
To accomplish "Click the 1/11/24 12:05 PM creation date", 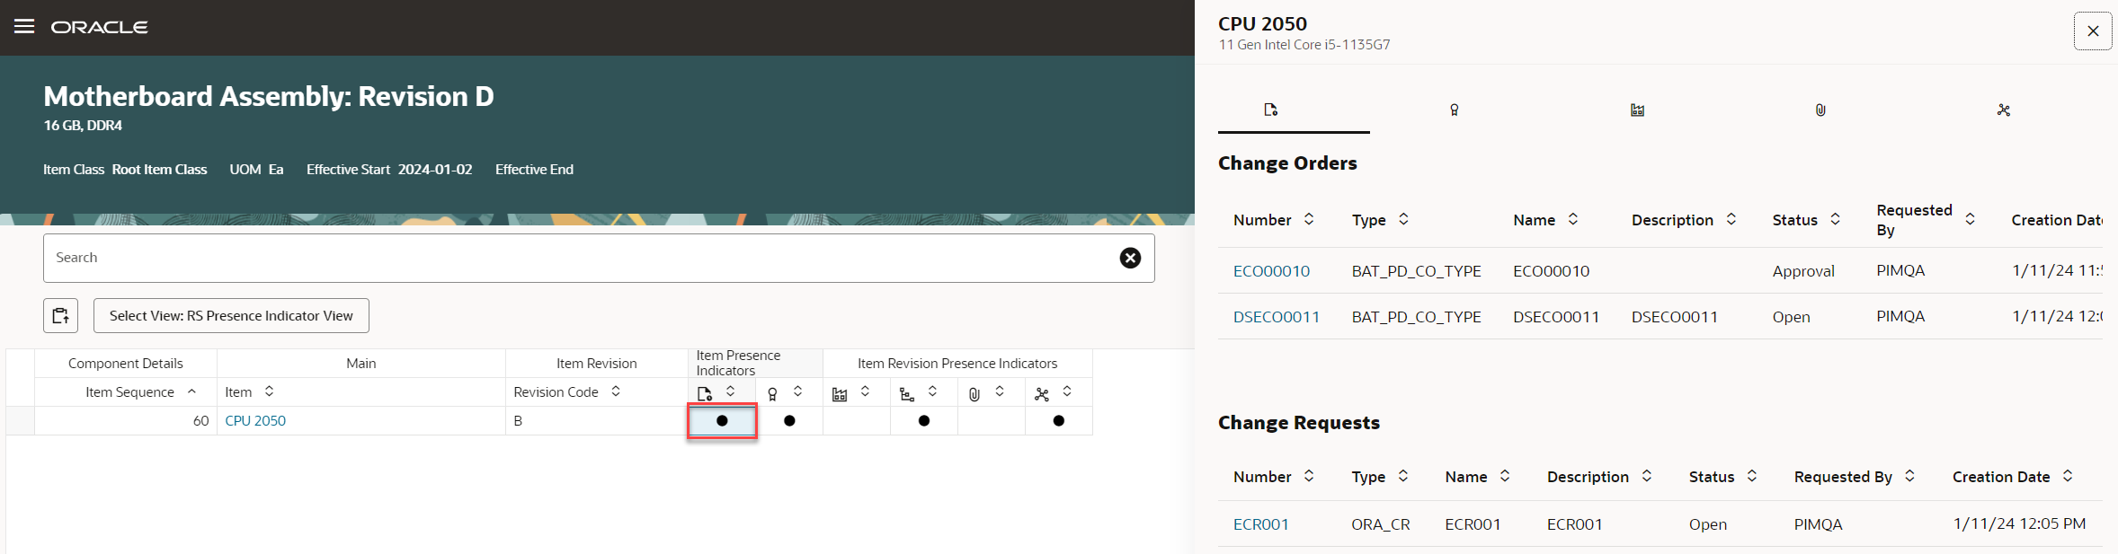I will [2019, 523].
